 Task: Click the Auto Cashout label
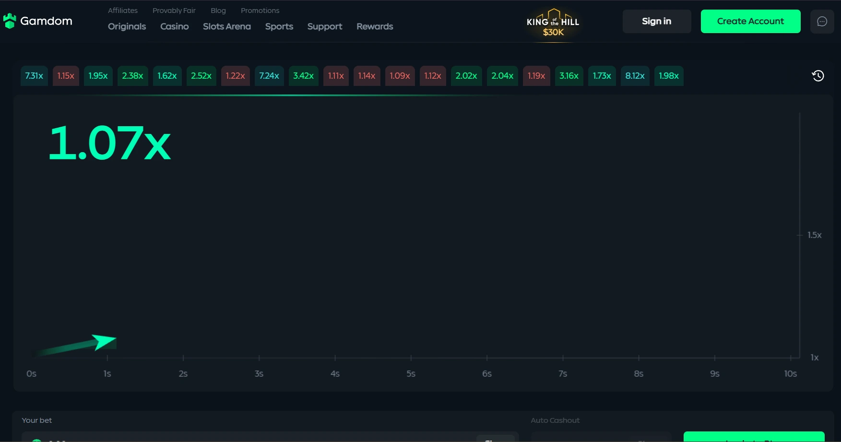tap(555, 420)
